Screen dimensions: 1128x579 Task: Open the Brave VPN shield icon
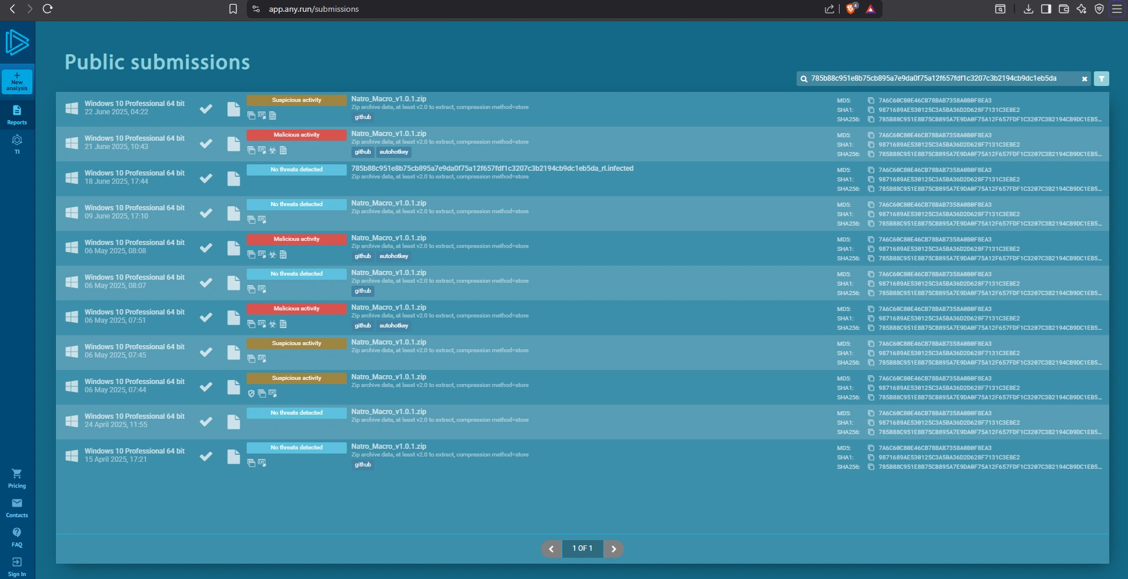pyautogui.click(x=1099, y=9)
